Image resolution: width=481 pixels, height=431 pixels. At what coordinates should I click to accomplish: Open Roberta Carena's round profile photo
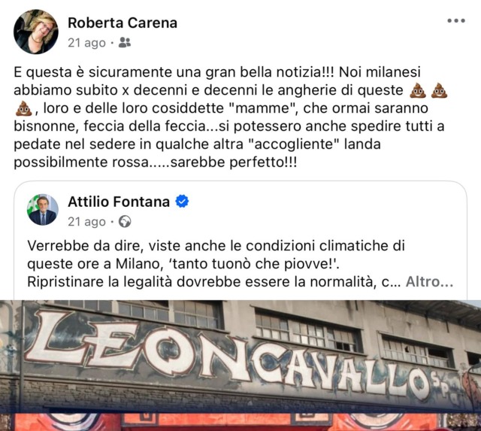[x=36, y=32]
